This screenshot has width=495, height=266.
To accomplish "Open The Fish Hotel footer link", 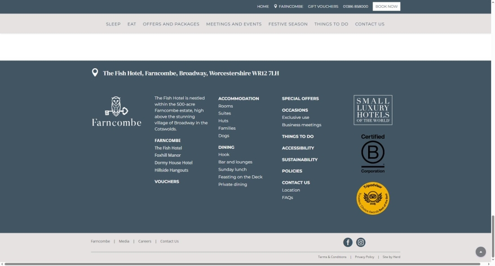I will tap(168, 148).
